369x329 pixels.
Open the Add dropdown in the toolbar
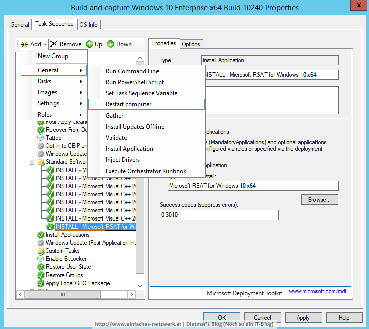point(34,44)
